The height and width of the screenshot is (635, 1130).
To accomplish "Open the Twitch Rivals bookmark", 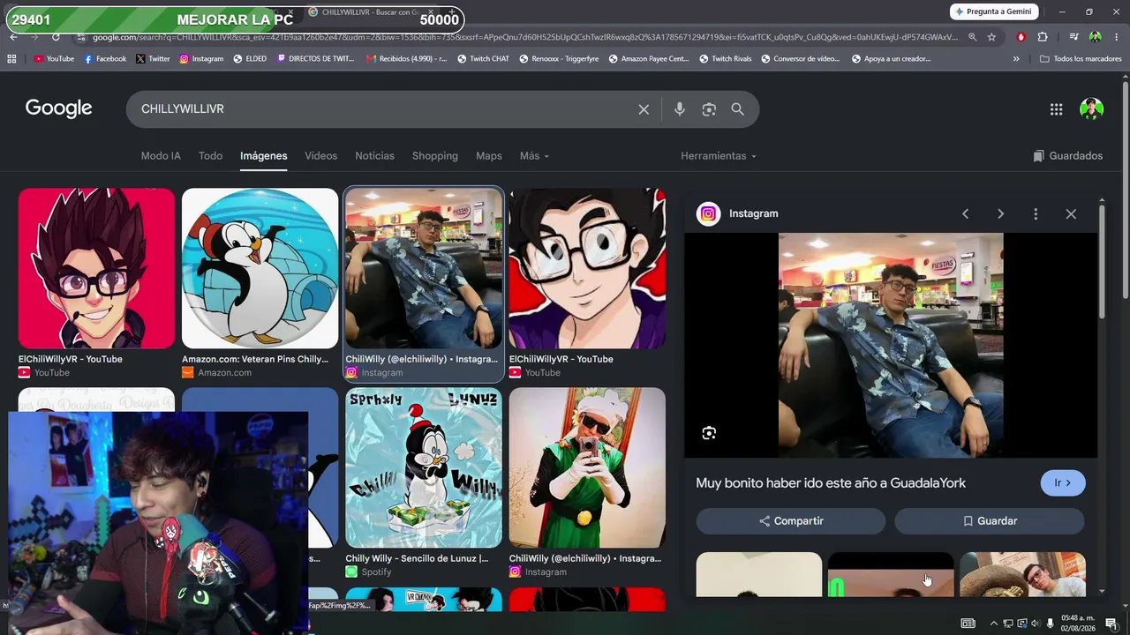I will (x=726, y=59).
